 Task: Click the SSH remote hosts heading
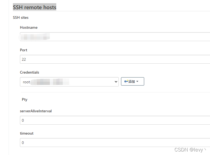click(x=34, y=7)
